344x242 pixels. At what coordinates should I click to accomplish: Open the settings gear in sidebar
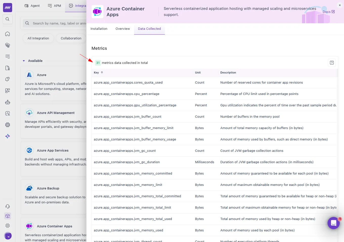(8, 226)
